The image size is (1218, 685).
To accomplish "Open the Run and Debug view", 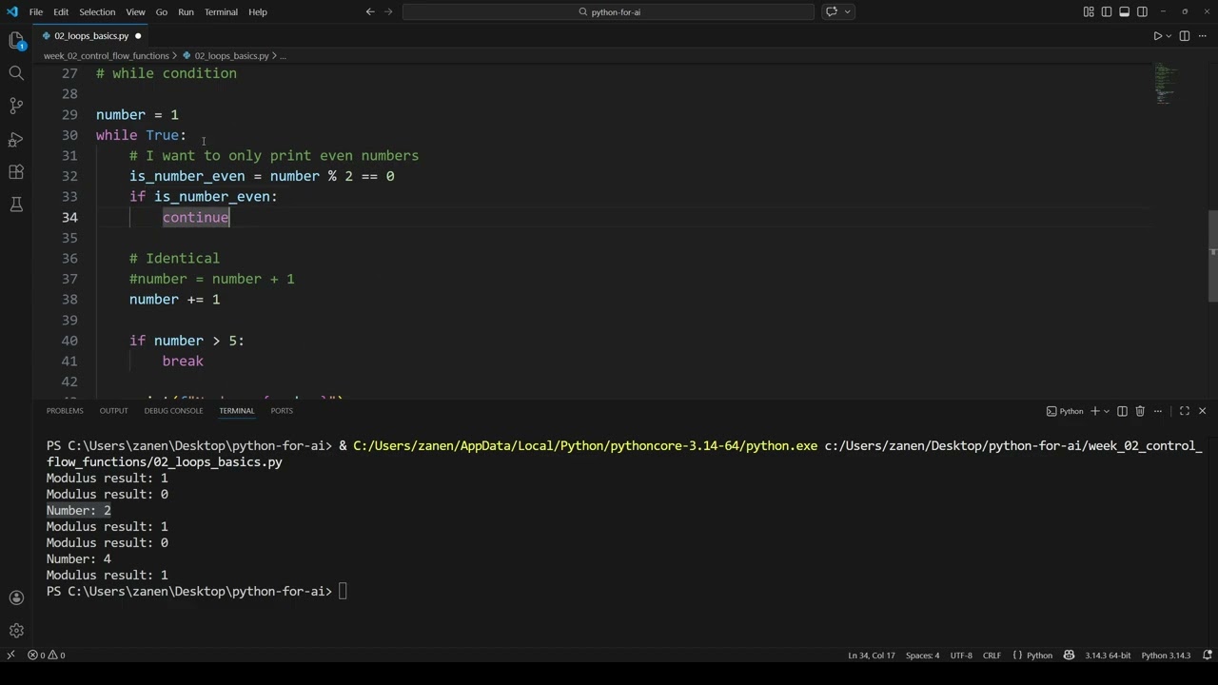I will pos(16,139).
